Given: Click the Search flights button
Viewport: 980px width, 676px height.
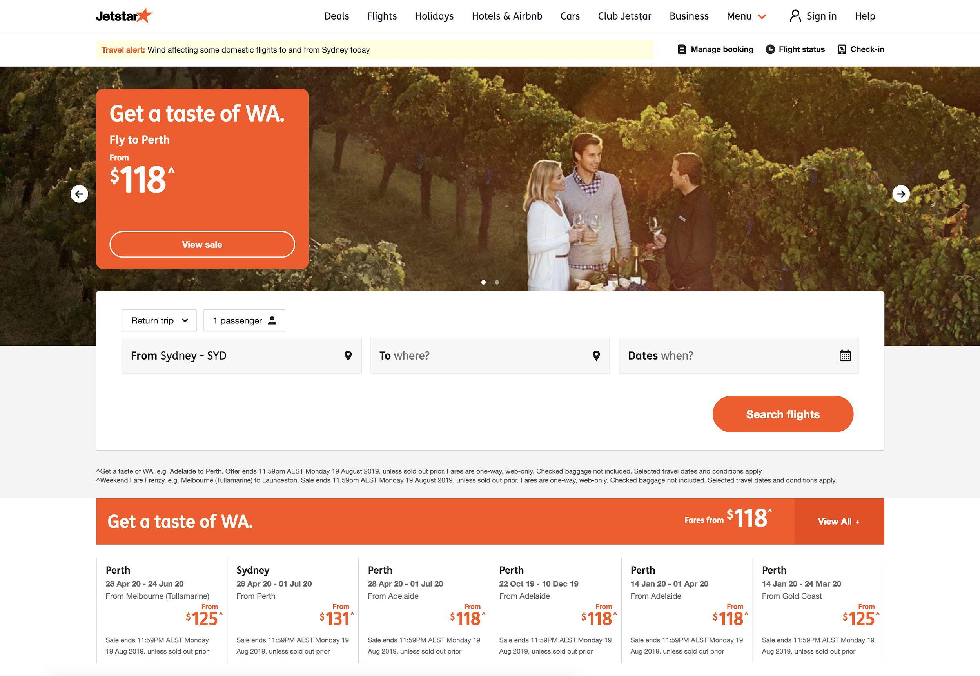Looking at the screenshot, I should pos(783,414).
